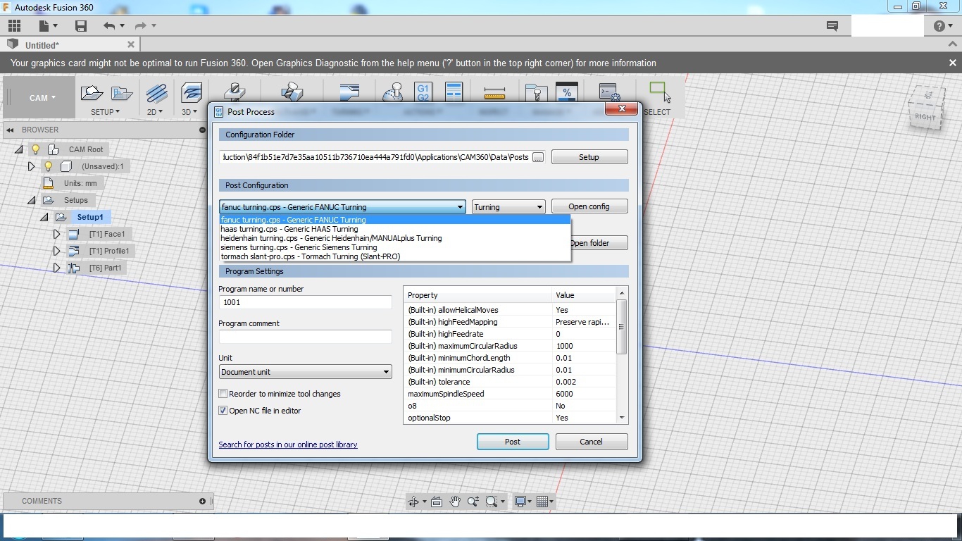Switch to the Untitled* document tab
This screenshot has width=962, height=541.
pyautogui.click(x=70, y=45)
